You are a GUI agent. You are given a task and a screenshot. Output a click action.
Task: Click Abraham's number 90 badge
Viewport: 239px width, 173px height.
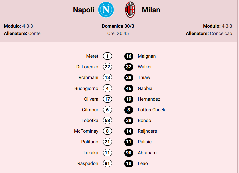(129, 153)
